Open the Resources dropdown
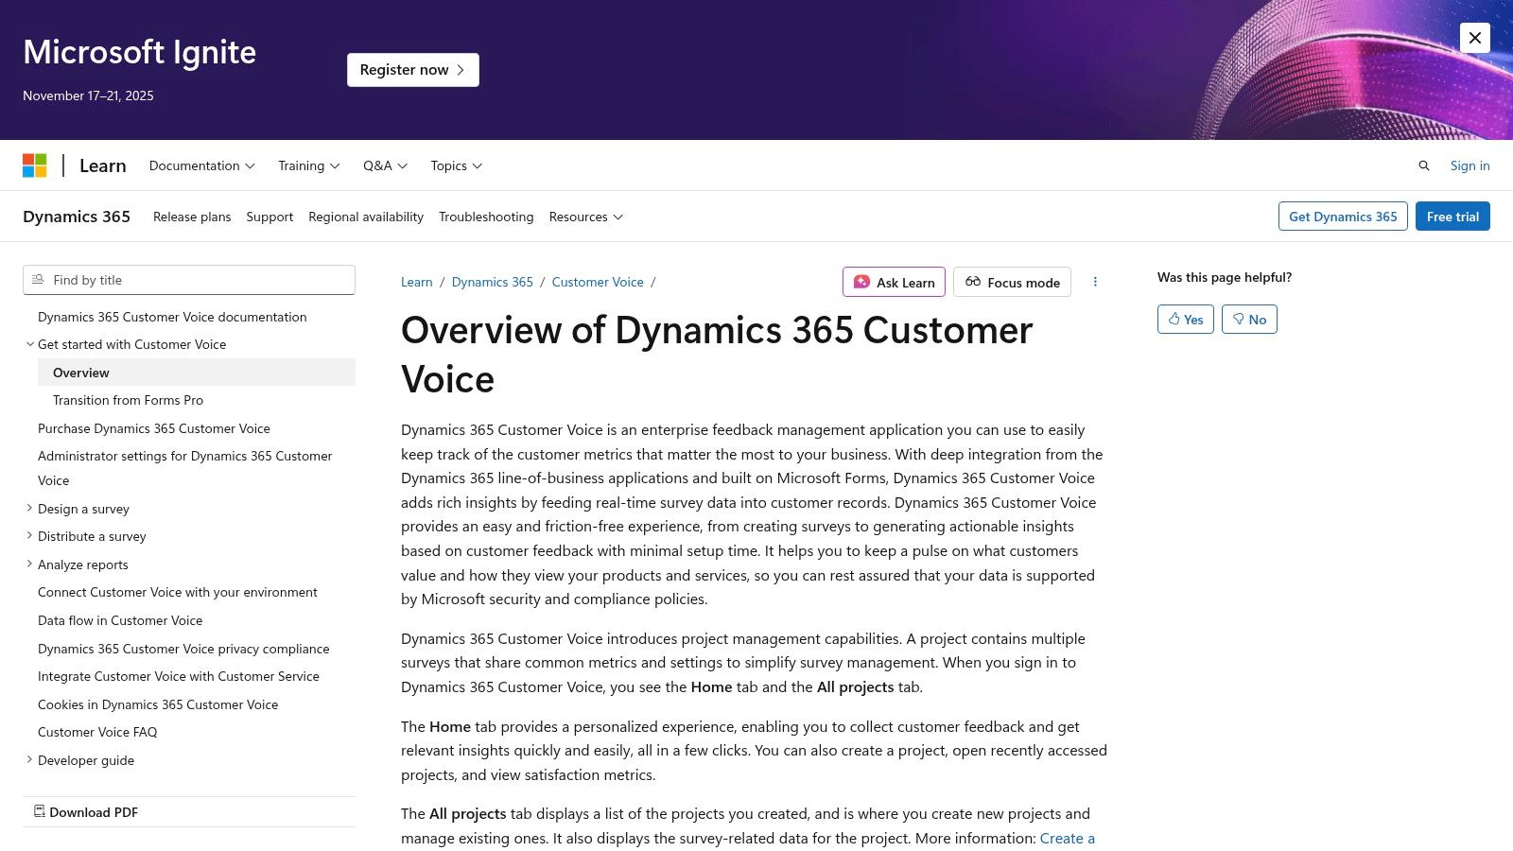 click(585, 217)
